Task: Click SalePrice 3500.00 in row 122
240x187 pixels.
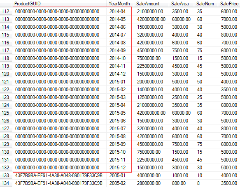Action: point(229,90)
